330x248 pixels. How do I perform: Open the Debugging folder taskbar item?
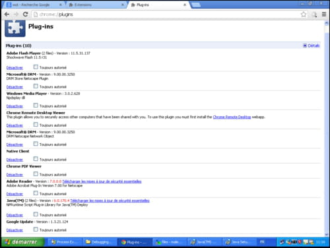point(99,242)
